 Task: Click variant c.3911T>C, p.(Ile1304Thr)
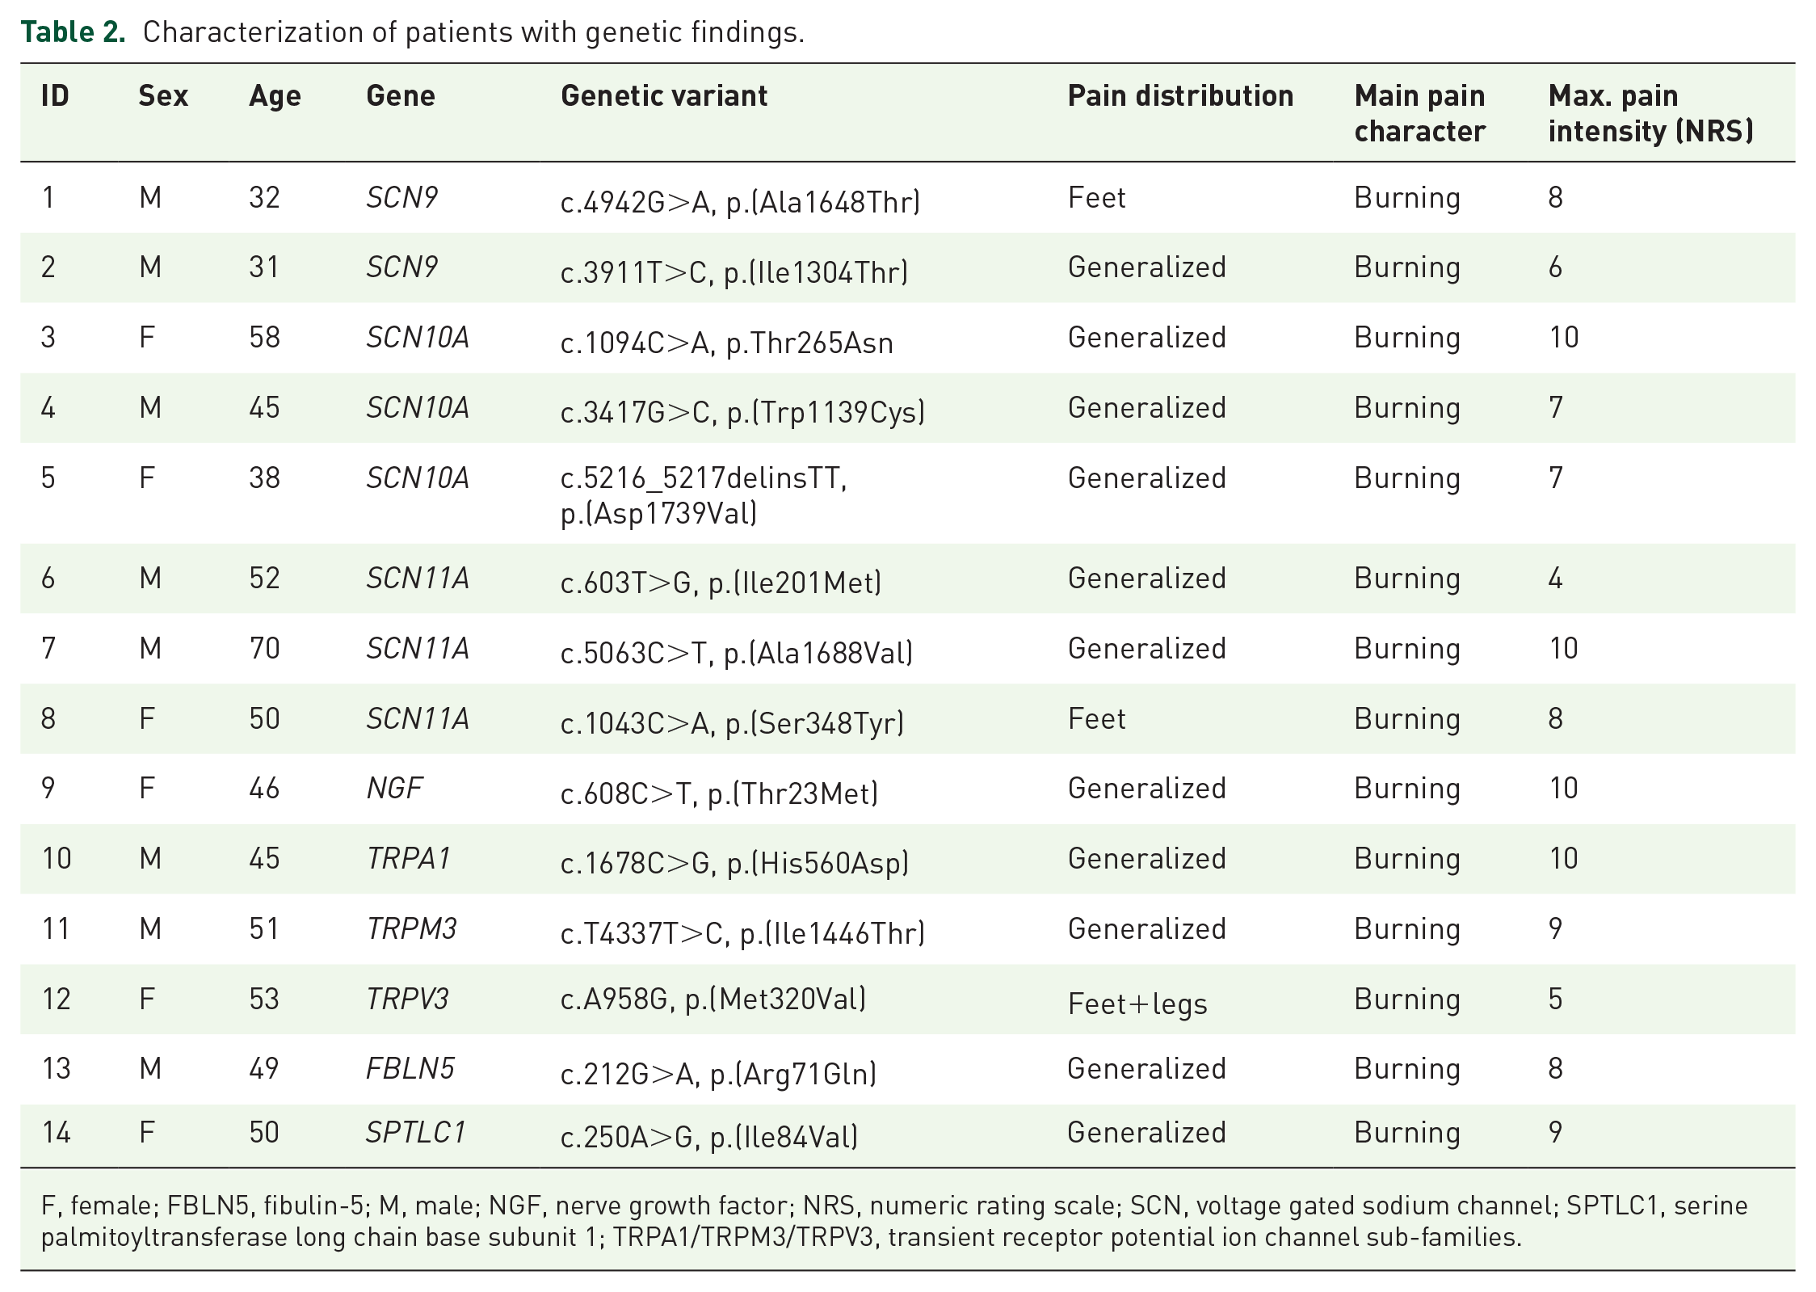[x=734, y=273]
